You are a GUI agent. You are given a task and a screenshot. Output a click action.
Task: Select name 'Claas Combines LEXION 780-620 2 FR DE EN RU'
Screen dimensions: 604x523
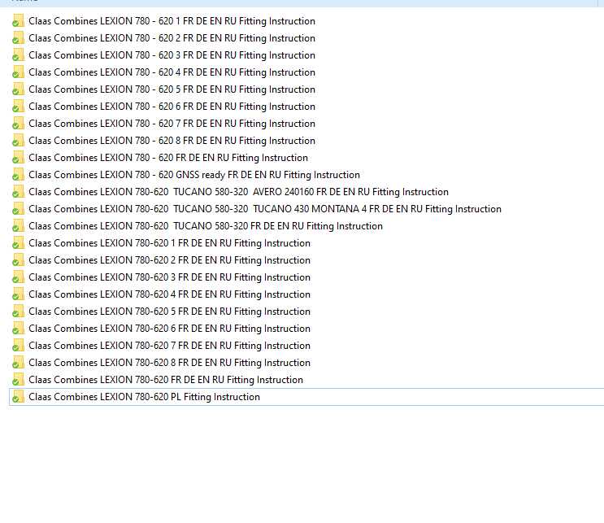[169, 259]
